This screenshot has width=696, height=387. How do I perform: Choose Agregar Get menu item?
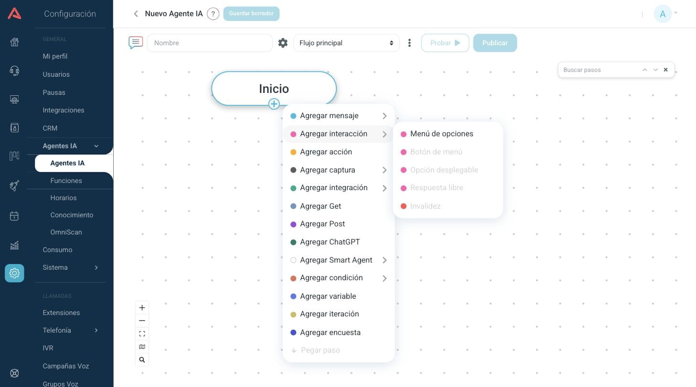coord(339,206)
